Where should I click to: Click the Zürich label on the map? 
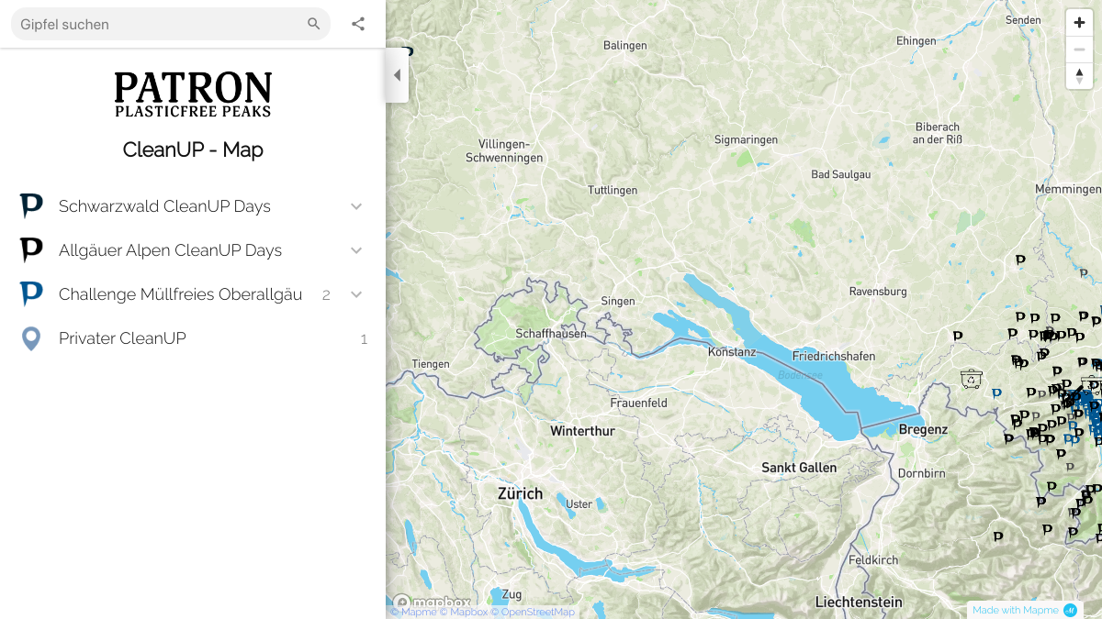(520, 493)
